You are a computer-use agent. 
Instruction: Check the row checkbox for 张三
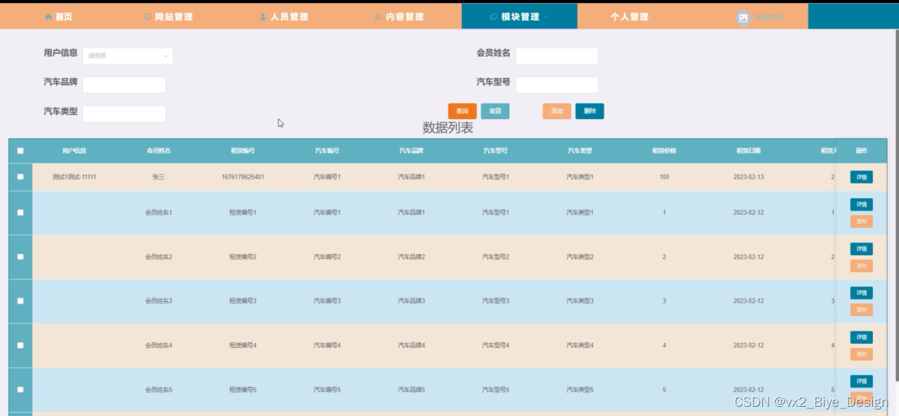pyautogui.click(x=20, y=176)
